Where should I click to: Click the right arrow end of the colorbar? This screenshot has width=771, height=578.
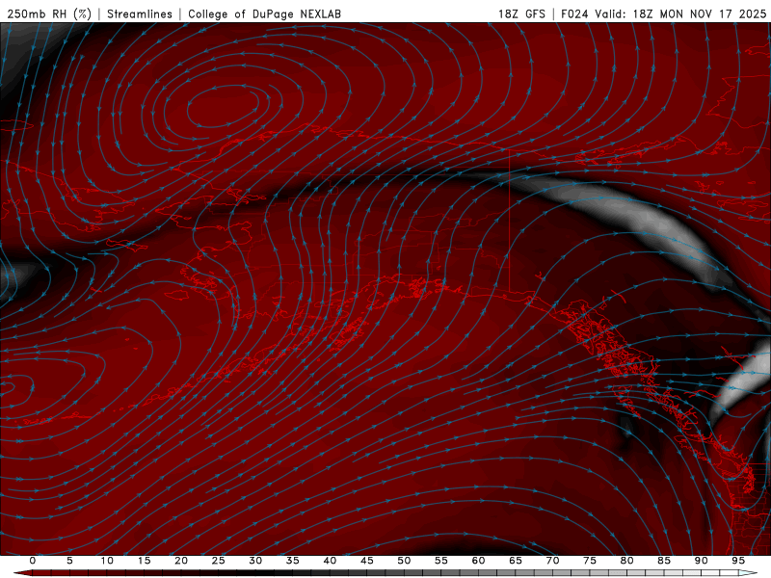click(x=748, y=573)
